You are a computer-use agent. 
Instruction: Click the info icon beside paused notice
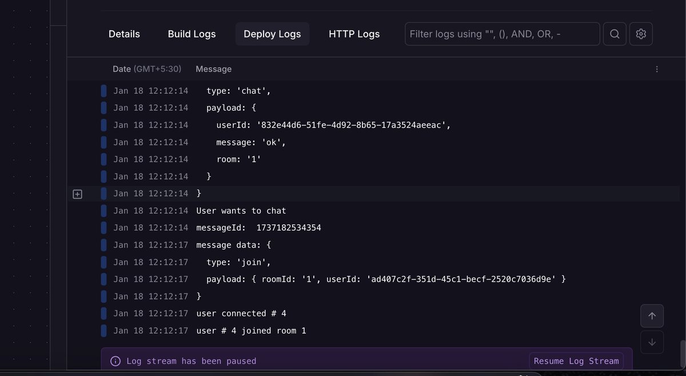pyautogui.click(x=115, y=361)
